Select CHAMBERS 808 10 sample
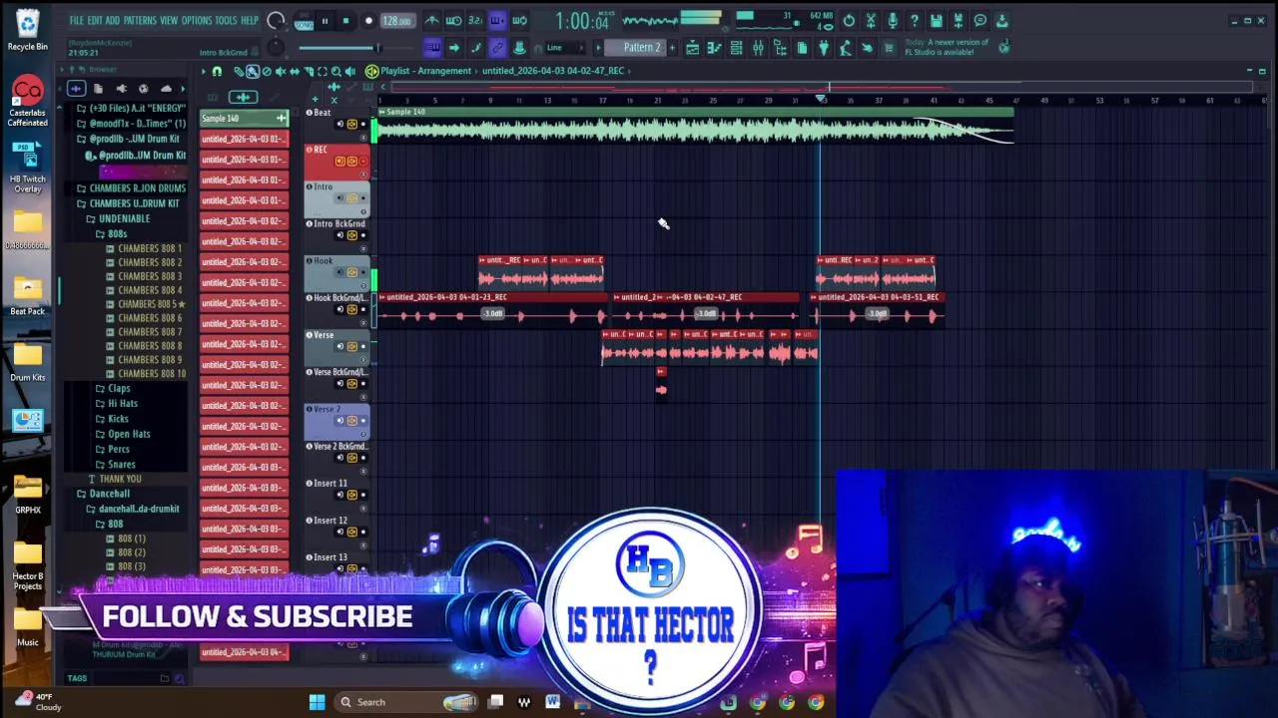 click(x=152, y=374)
